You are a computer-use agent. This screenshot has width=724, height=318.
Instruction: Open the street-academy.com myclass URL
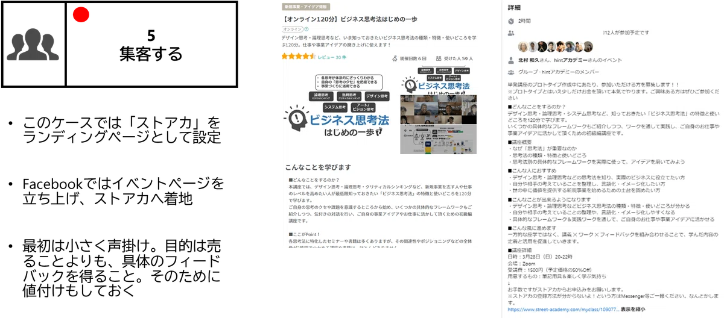click(x=562, y=310)
